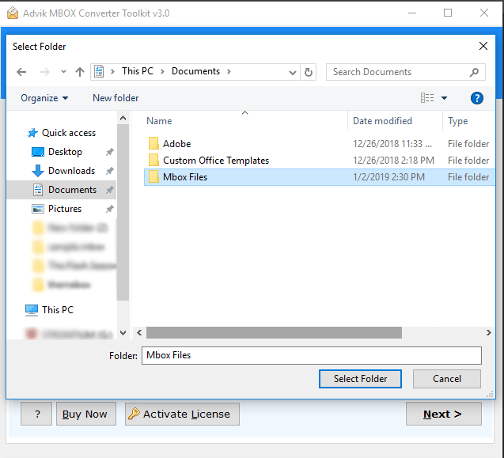Image resolution: width=504 pixels, height=458 pixels.
Task: Click the Folder name text field
Action: (x=312, y=355)
